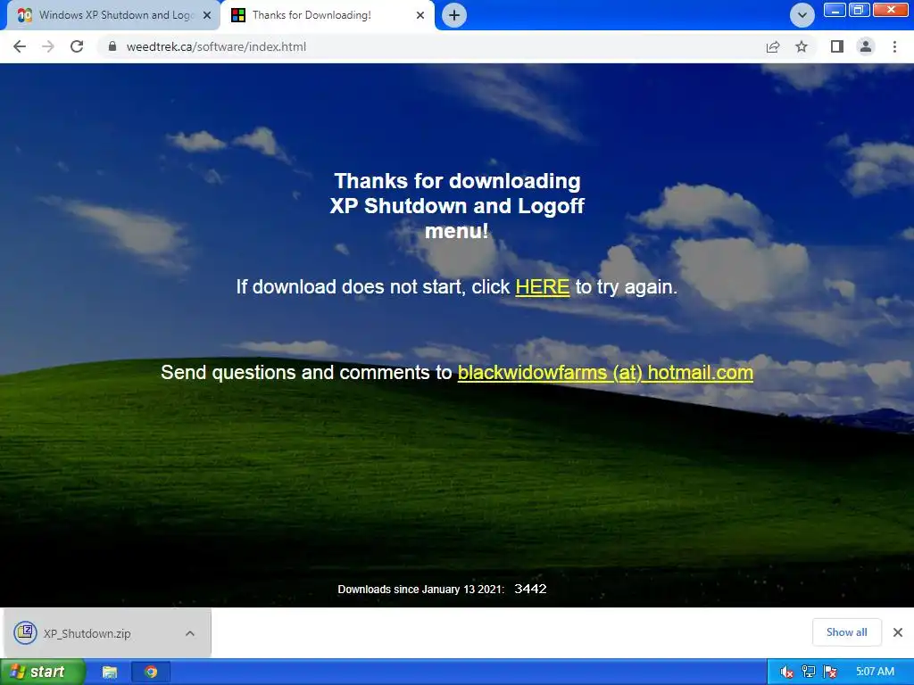Reload the current page

point(77,46)
